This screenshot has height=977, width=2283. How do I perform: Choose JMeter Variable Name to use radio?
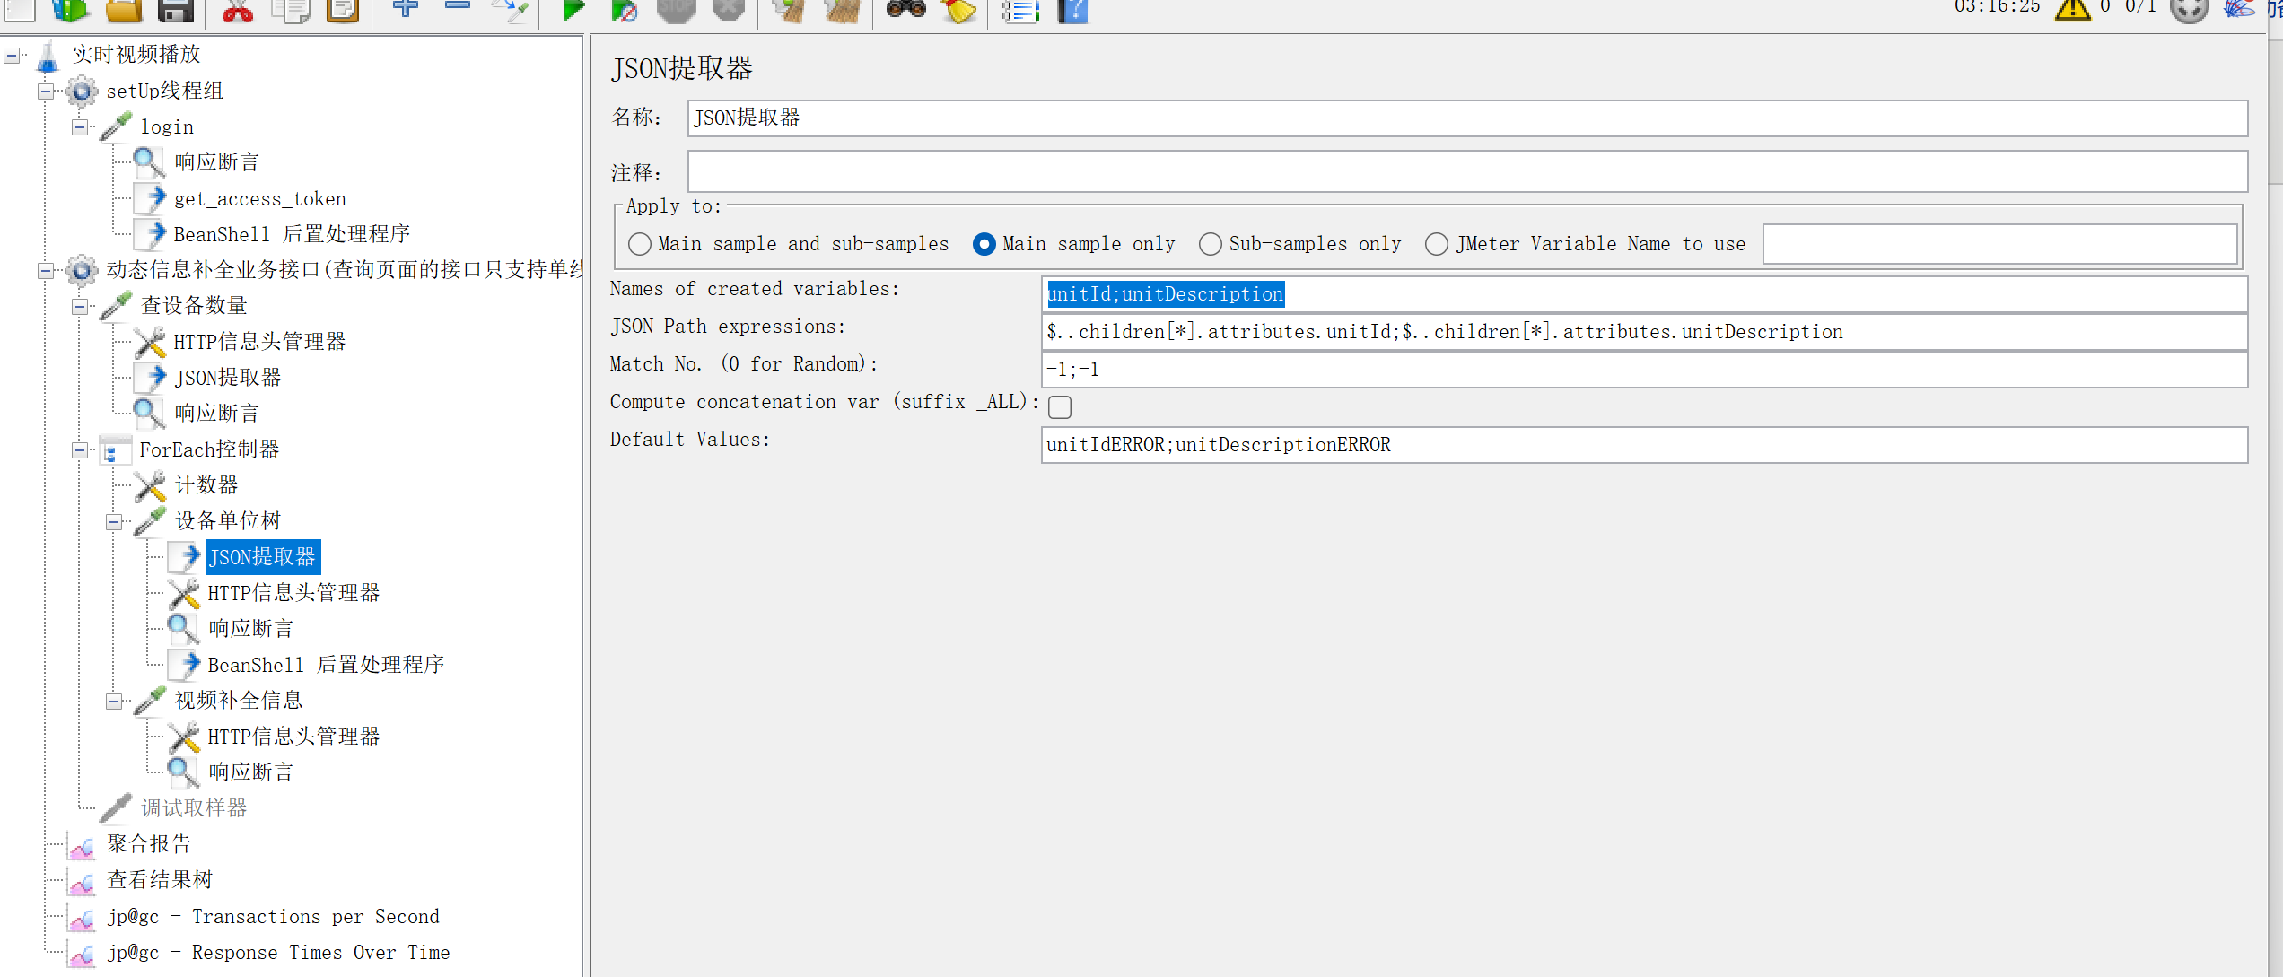[x=1437, y=244]
